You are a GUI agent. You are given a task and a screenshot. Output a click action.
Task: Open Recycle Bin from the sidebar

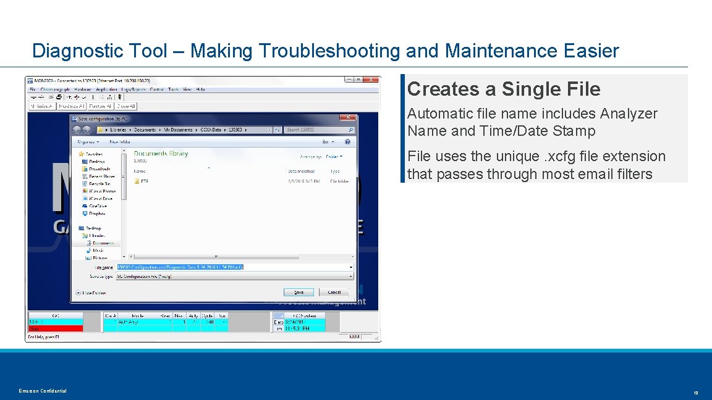96,184
